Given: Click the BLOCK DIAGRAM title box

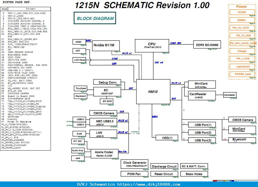Looking at the screenshot, I should (x=95, y=18).
